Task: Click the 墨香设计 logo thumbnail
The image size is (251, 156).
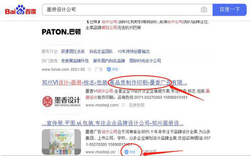Action: click(x=61, y=101)
